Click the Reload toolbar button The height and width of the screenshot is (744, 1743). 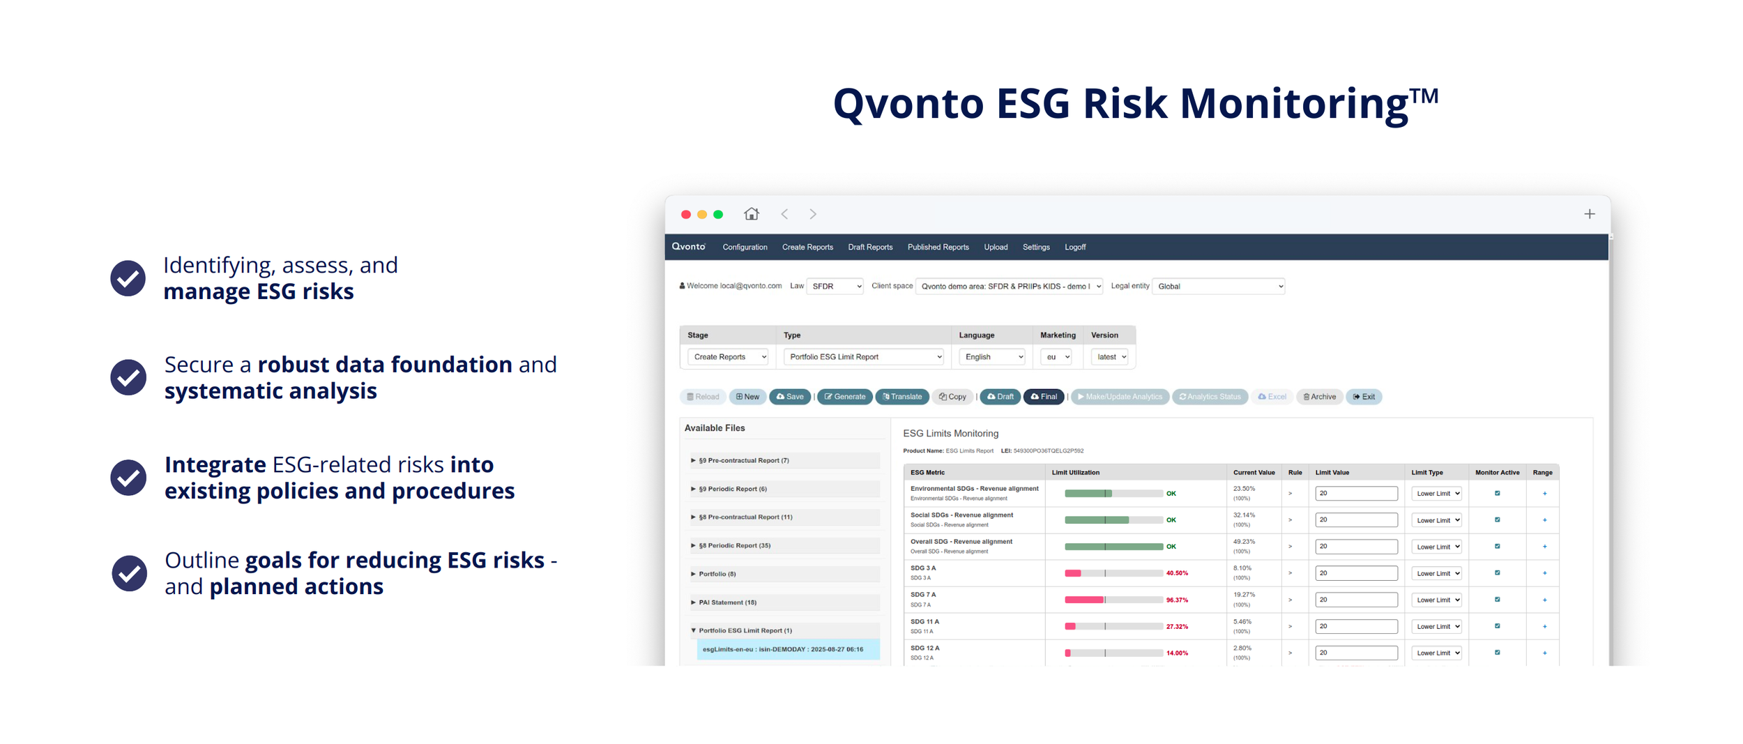pos(703,397)
